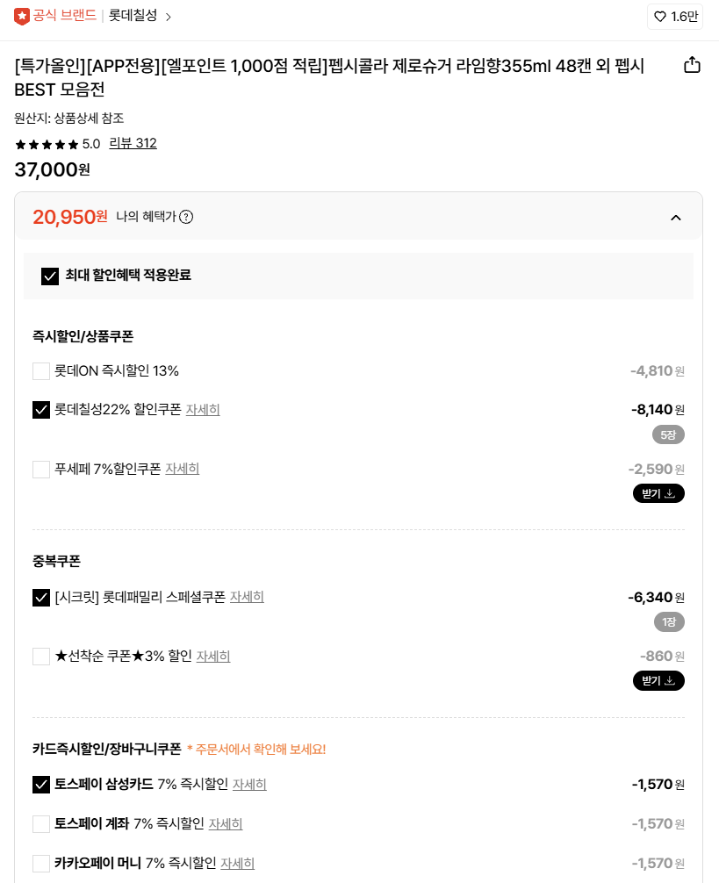719x883 pixels.
Task: Collapse the 나의 혜택가 benefit panel chevron
Action: point(675,218)
